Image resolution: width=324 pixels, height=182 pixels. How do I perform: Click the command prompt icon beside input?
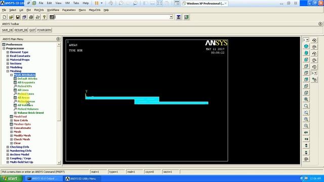pos(52,17)
